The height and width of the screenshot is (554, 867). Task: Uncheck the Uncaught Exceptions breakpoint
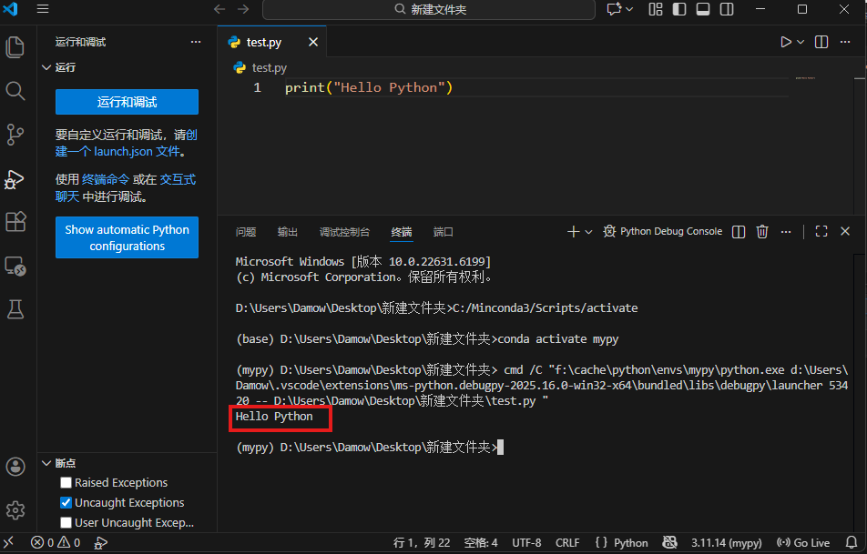tap(66, 503)
